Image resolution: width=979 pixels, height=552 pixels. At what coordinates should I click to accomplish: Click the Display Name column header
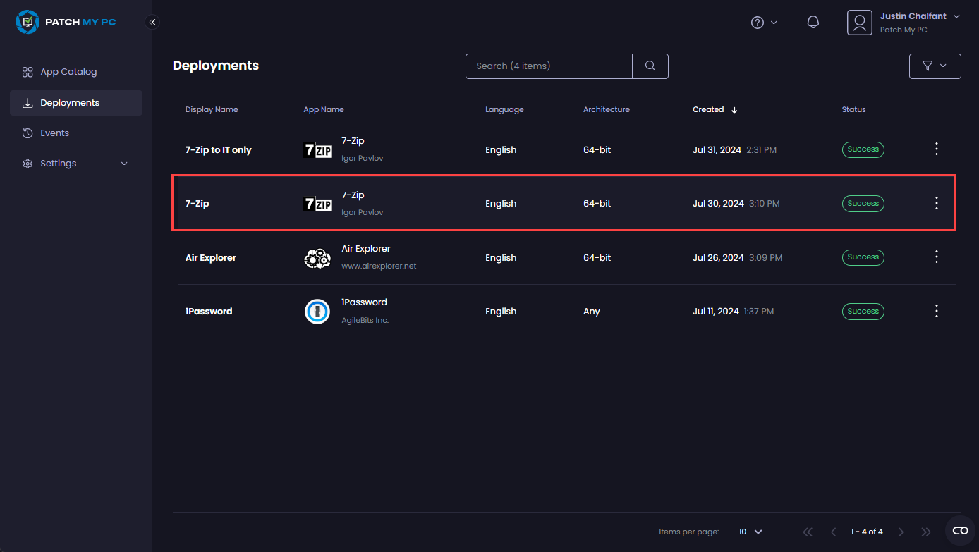click(x=212, y=109)
